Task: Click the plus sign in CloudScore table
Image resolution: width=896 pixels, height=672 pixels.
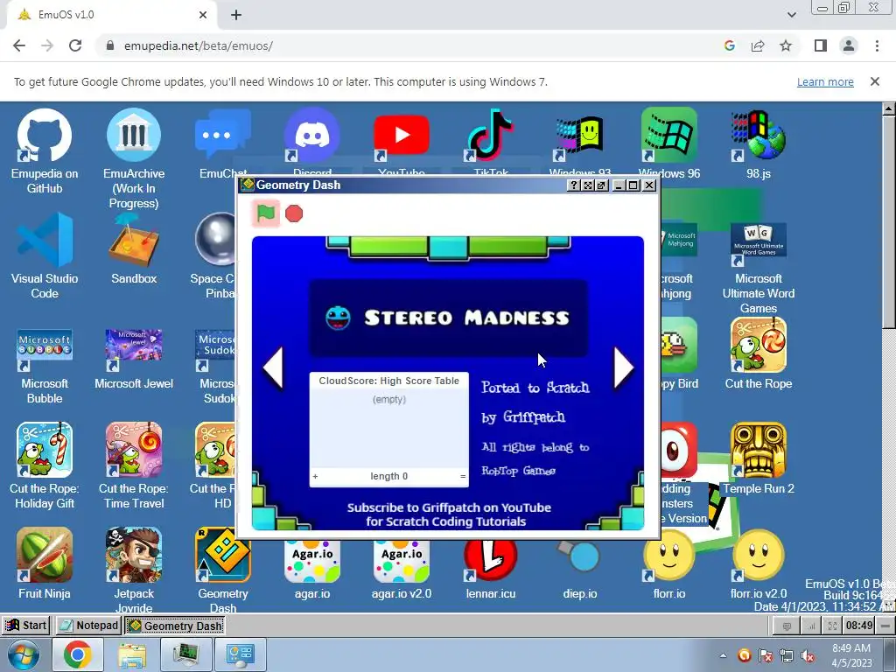Action: tap(315, 476)
